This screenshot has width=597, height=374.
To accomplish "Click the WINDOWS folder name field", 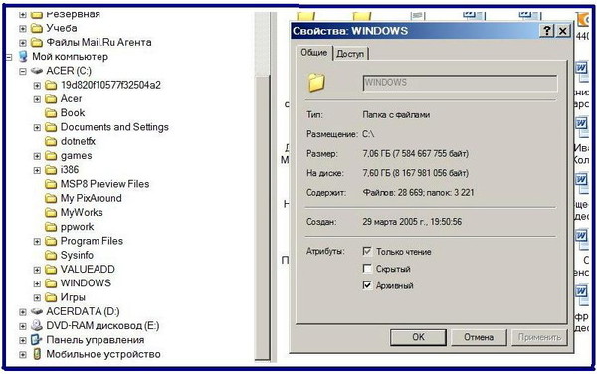I will tap(460, 83).
